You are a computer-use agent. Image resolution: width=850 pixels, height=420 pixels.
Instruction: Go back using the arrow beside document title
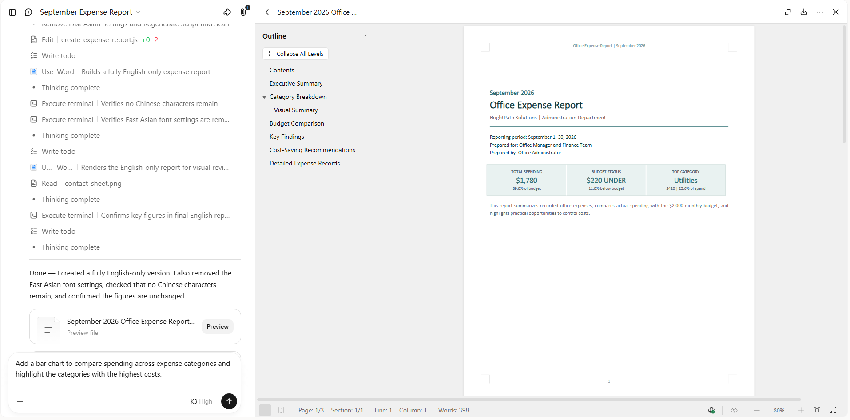pos(267,12)
